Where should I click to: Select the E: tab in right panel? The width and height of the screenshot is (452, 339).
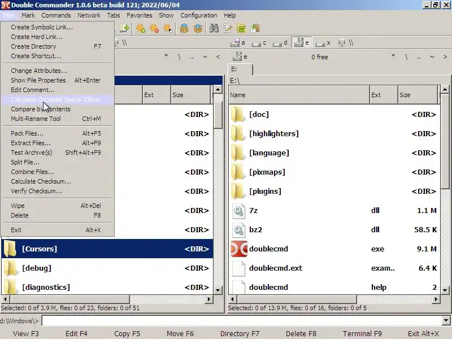pos(240,69)
